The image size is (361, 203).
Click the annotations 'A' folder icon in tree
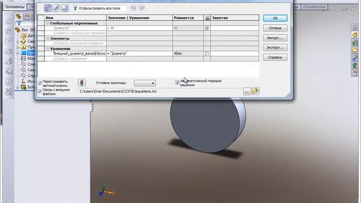24,47
